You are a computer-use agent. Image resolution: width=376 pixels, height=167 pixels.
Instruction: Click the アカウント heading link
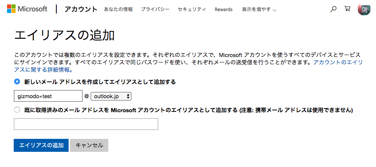tap(81, 9)
